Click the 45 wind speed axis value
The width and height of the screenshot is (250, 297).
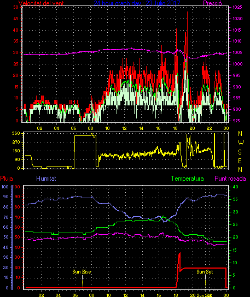click(16, 19)
